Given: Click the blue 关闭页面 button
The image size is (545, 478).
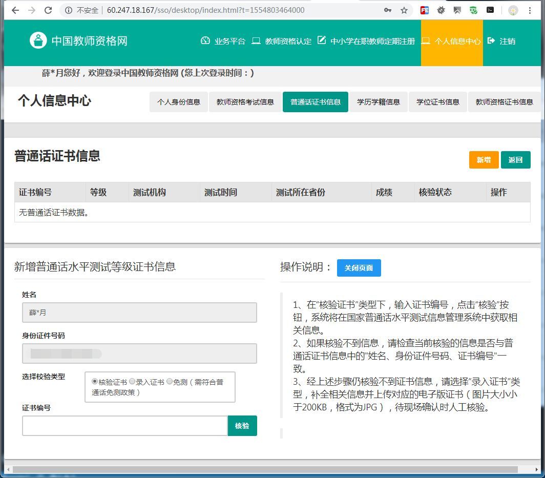Looking at the screenshot, I should point(359,267).
